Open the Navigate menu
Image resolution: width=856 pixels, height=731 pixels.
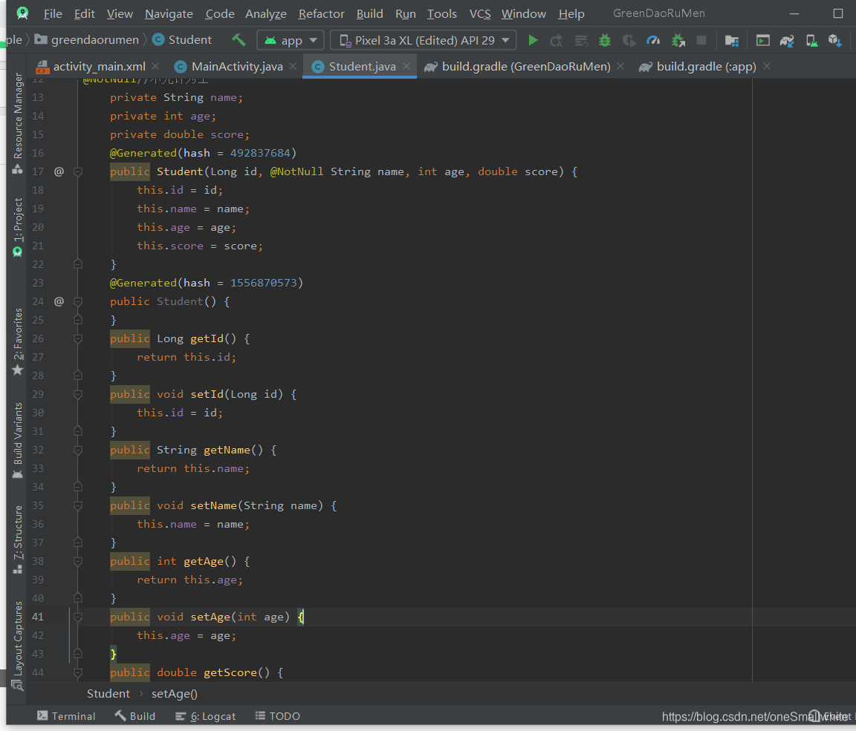pyautogui.click(x=169, y=13)
